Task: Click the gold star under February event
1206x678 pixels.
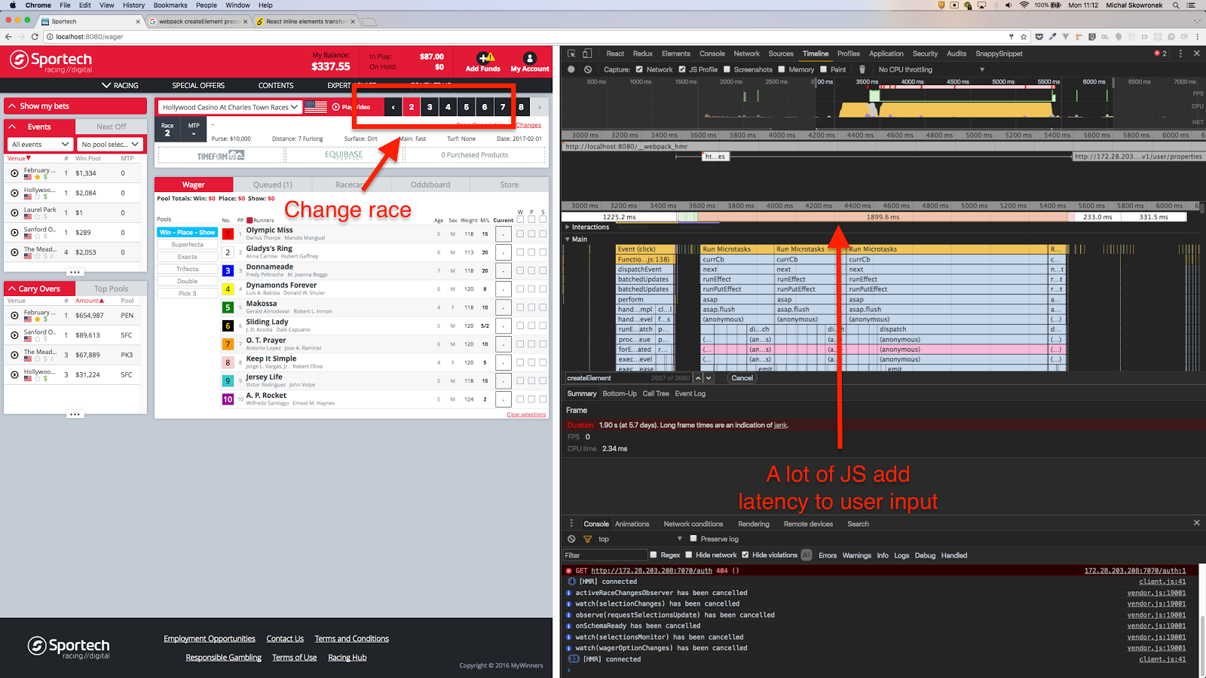Action: pos(37,177)
